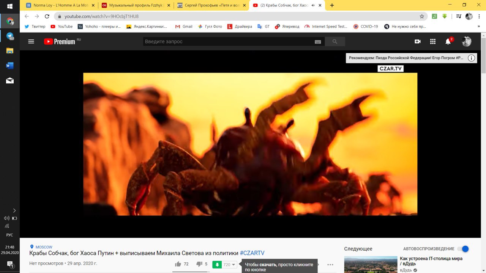The width and height of the screenshot is (486, 273).
Task: Open the clock showing 21:48
Action: (10, 247)
